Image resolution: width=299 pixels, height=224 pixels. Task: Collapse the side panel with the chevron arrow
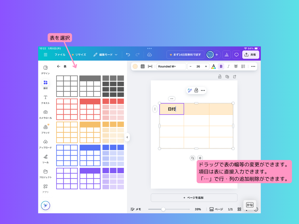[127, 137]
